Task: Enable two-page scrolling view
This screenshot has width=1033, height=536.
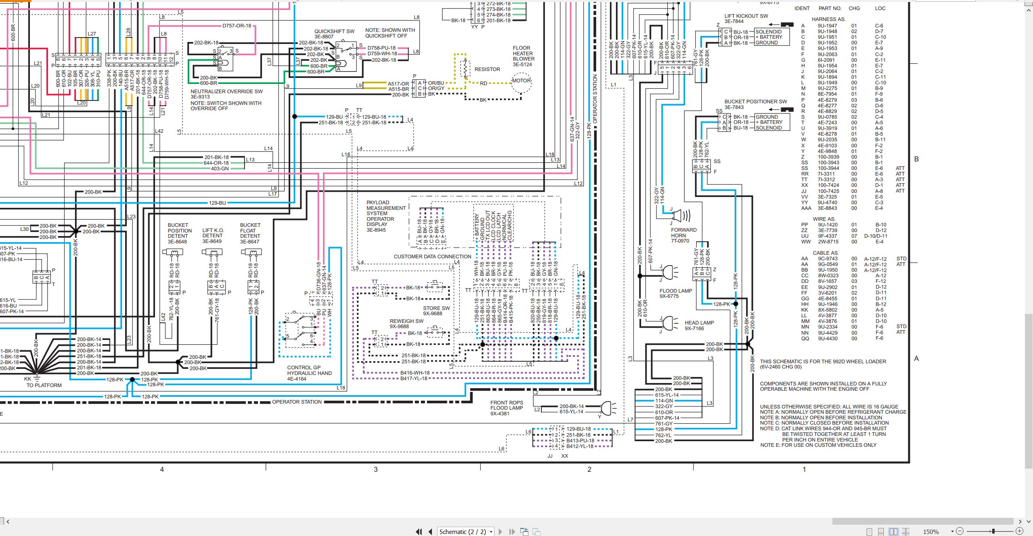Action: coord(906,532)
